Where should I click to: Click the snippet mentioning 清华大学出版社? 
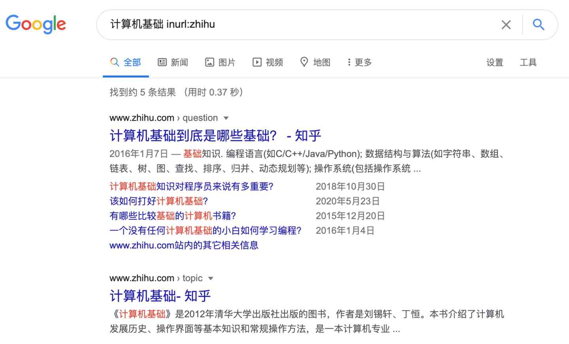[307, 321]
